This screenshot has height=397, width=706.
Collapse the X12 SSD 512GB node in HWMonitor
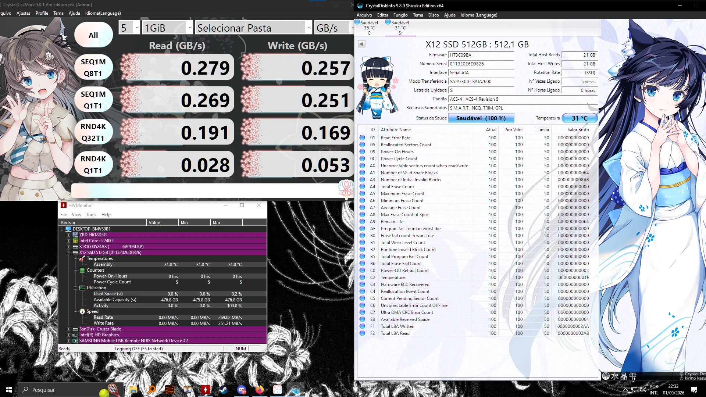(x=68, y=253)
